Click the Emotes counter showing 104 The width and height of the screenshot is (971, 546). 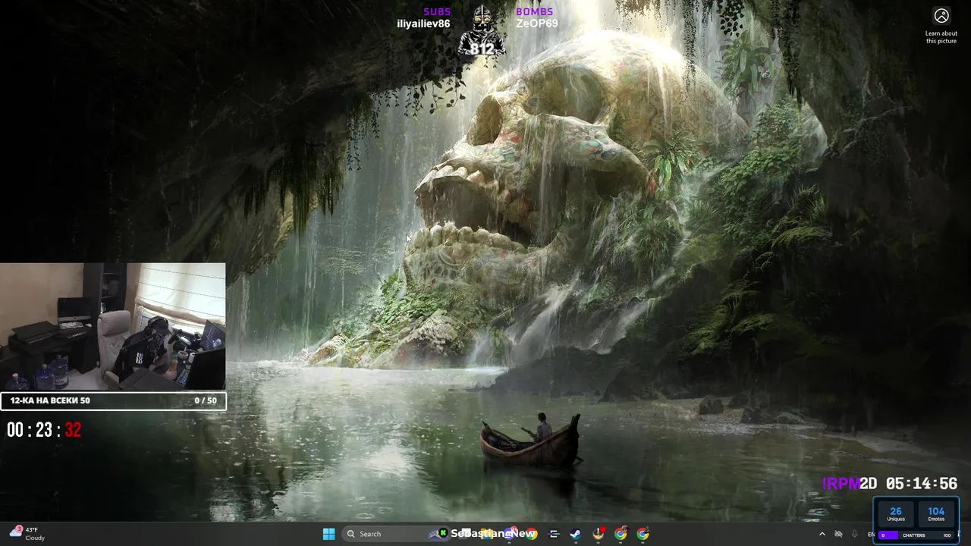pyautogui.click(x=936, y=514)
